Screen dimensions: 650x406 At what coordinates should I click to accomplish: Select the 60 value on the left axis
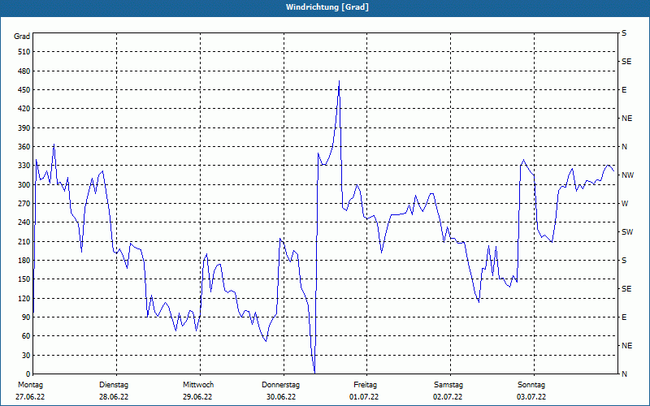tap(26, 336)
